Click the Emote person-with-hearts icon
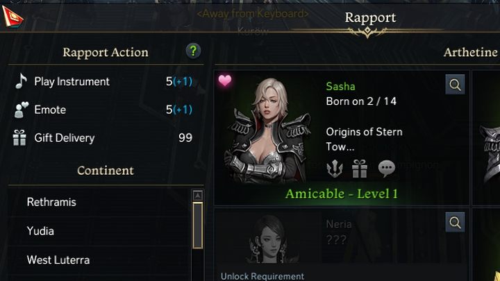 click(20, 110)
